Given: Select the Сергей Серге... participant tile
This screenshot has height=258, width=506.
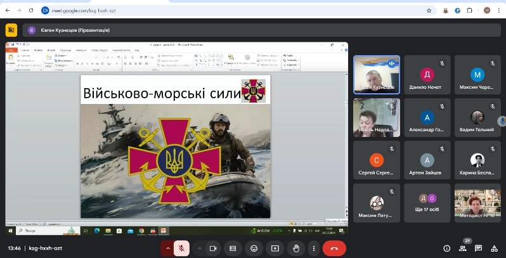Looking at the screenshot, I should click(377, 160).
